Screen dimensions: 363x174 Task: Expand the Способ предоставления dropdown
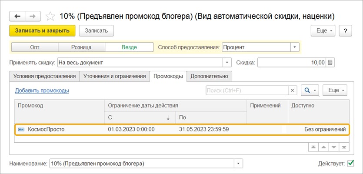tap(295, 47)
